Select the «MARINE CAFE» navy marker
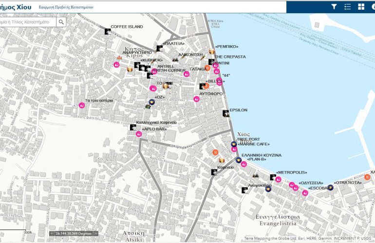375x243 pixels. (234, 144)
